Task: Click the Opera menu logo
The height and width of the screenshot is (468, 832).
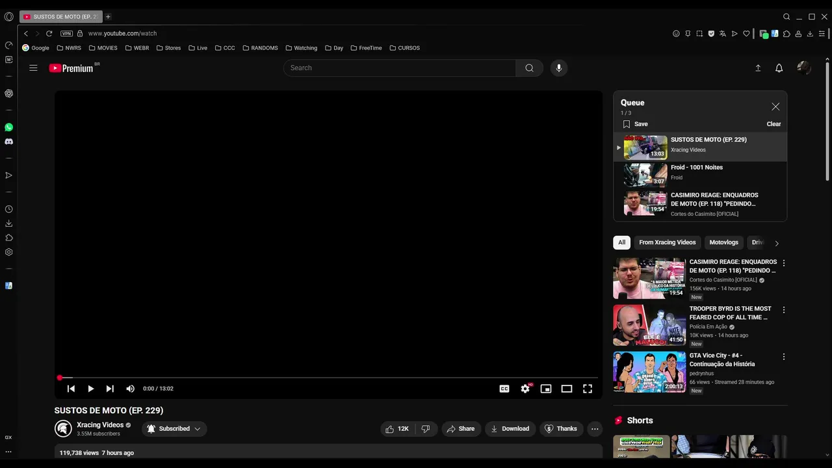Action: [8, 17]
